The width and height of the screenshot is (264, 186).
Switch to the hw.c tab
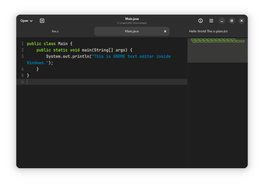[x=55, y=31]
